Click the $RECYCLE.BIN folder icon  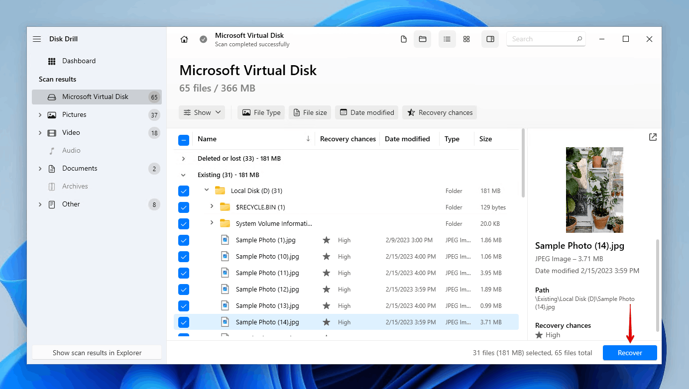[x=225, y=207]
